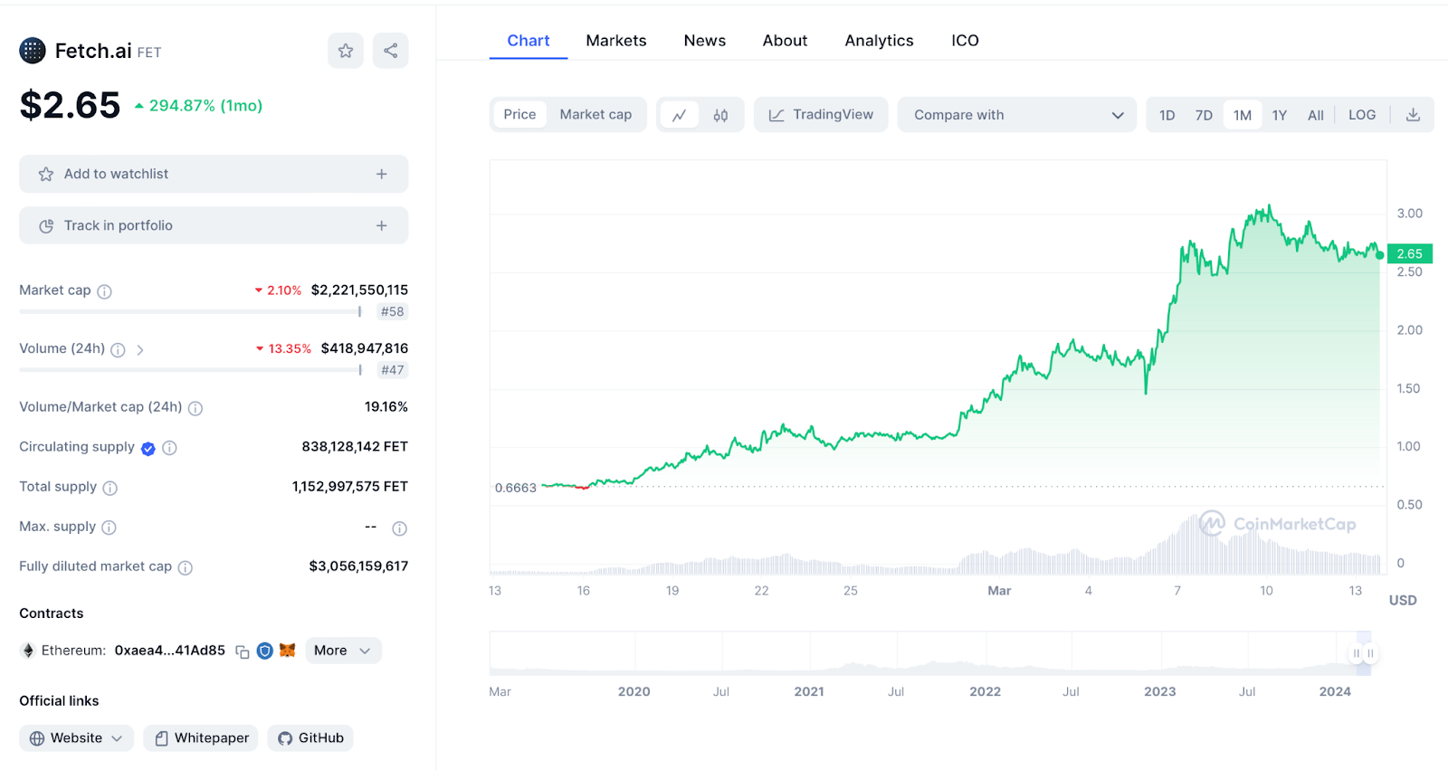The image size is (1448, 770).
Task: Select the 7D time range
Action: [x=1204, y=115]
